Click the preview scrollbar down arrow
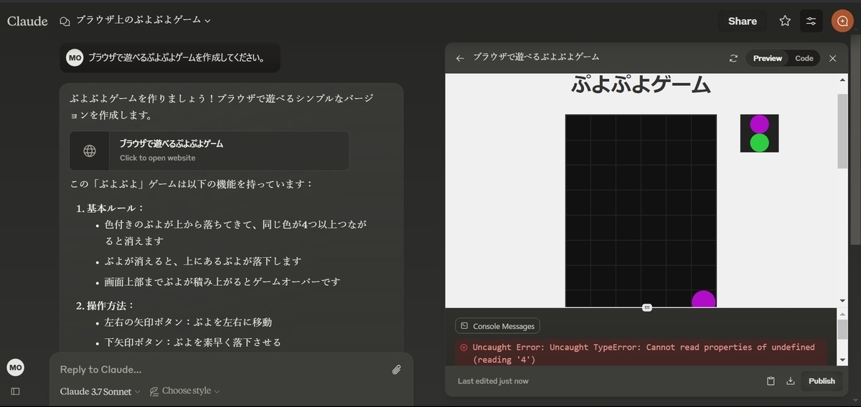Screen dimensions: 861x407 tap(842, 300)
